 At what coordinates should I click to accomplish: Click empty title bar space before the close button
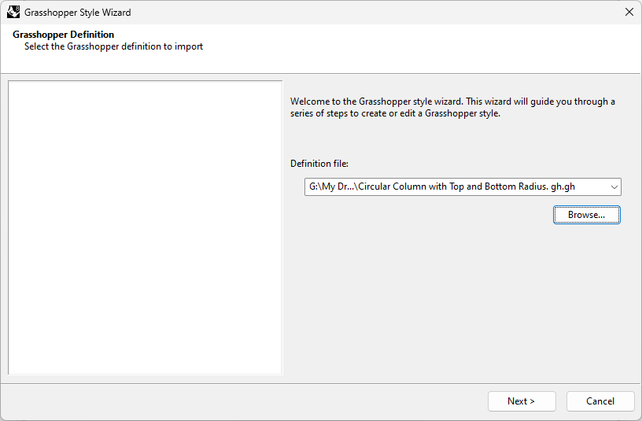pyautogui.click(x=368, y=13)
